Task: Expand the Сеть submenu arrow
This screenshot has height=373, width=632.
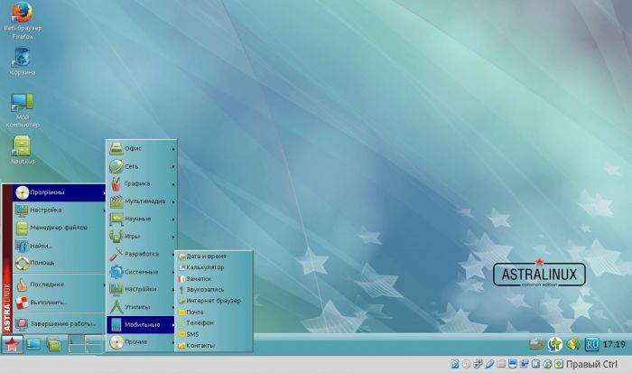Action: click(173, 166)
